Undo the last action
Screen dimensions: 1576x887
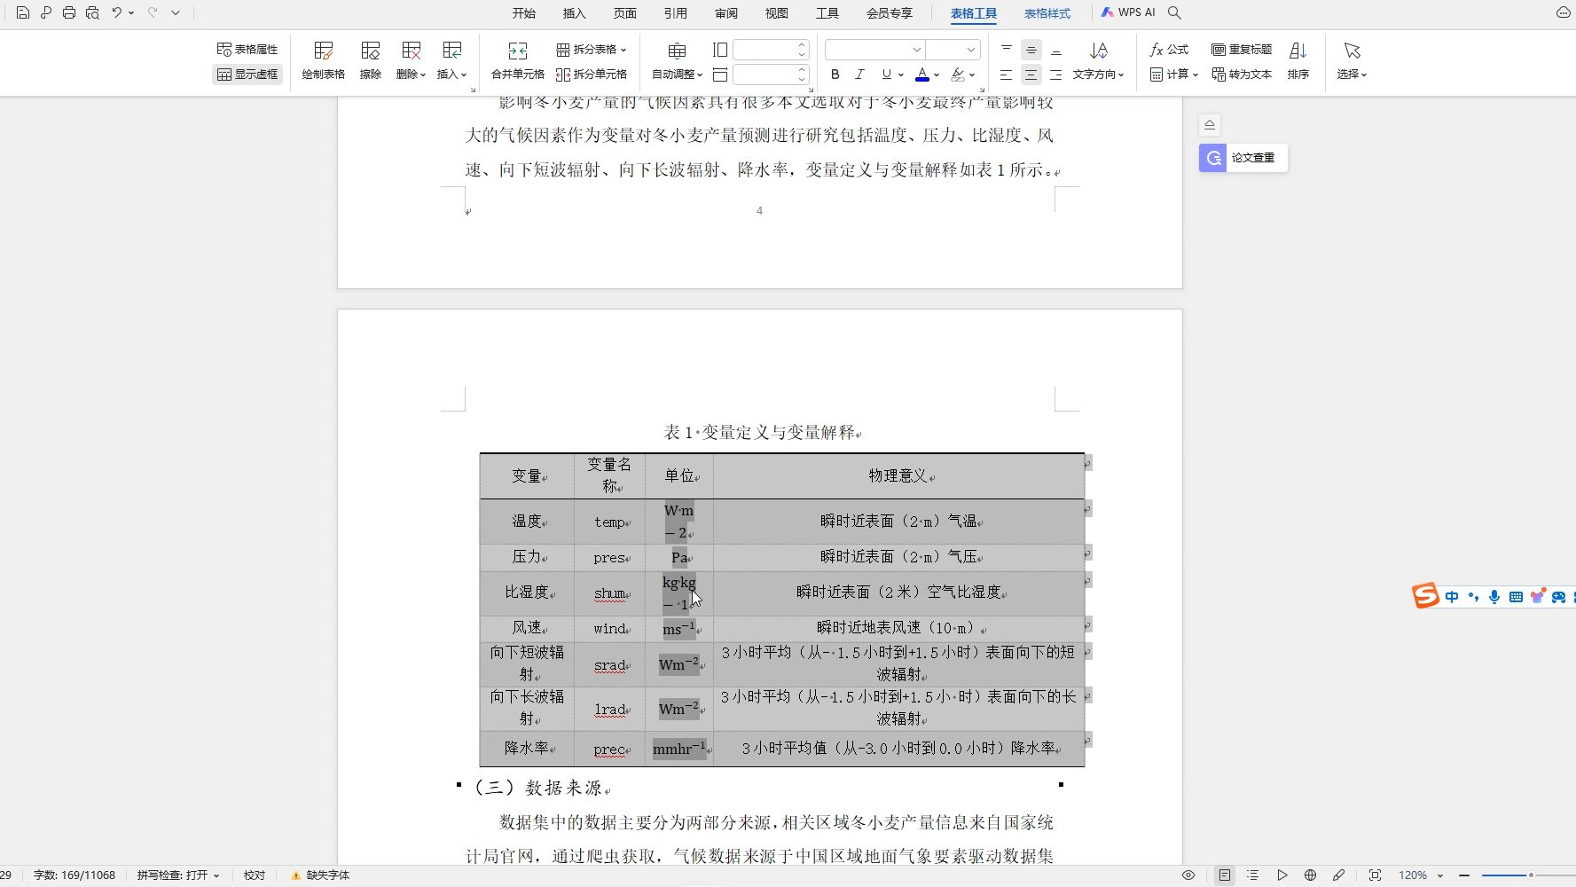[116, 12]
